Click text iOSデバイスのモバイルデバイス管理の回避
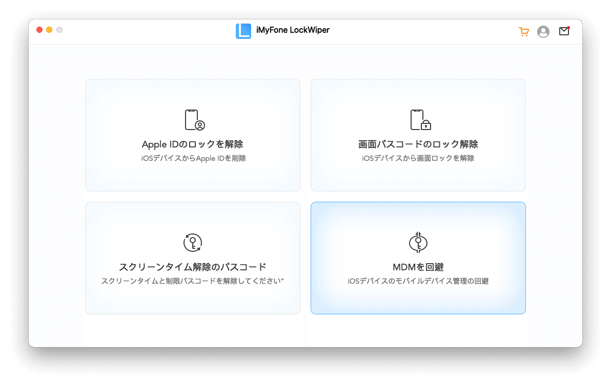 coord(418,281)
